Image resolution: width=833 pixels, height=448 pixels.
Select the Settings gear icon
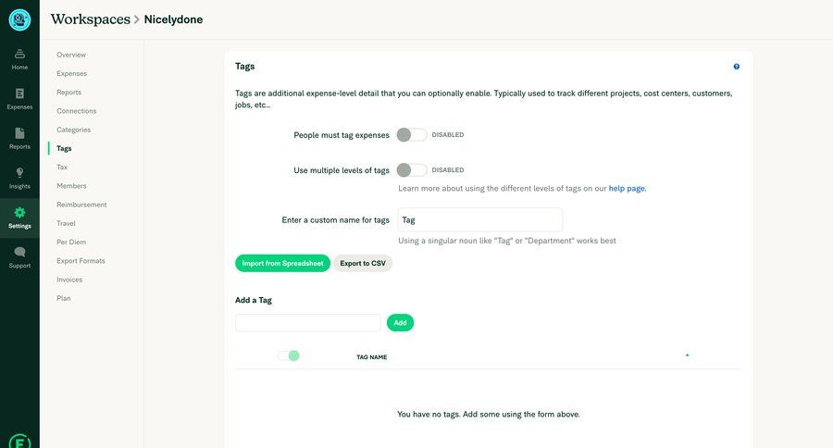(19, 213)
